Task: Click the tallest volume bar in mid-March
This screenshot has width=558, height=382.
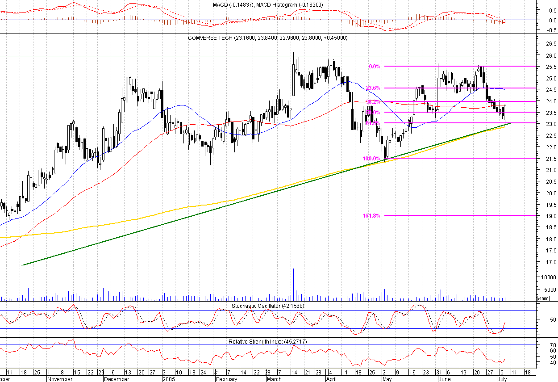Action: click(293, 285)
